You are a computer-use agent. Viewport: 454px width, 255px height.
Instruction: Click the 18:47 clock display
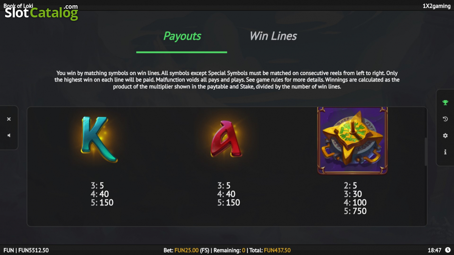pos(435,250)
